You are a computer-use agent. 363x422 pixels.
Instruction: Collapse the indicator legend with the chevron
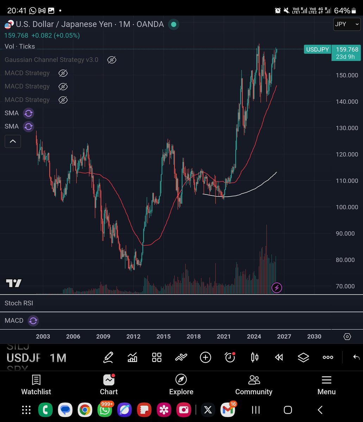point(13,141)
